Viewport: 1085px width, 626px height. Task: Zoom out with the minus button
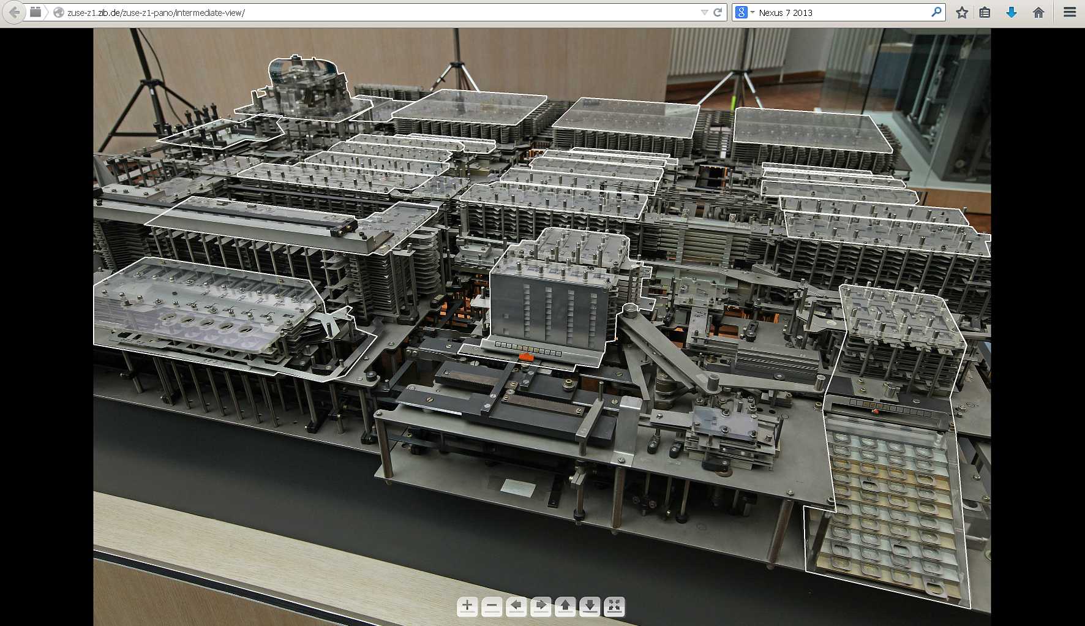[491, 606]
